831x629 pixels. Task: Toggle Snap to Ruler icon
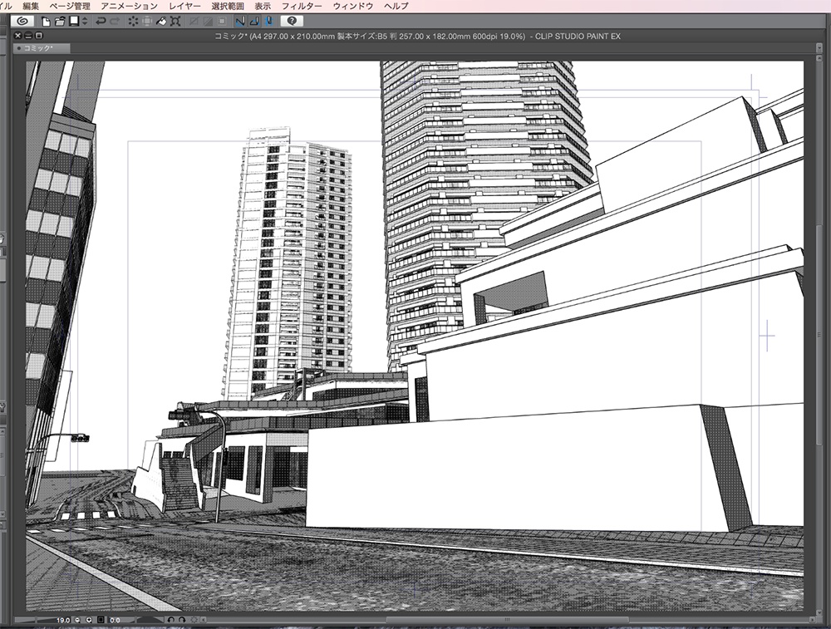pyautogui.click(x=240, y=22)
